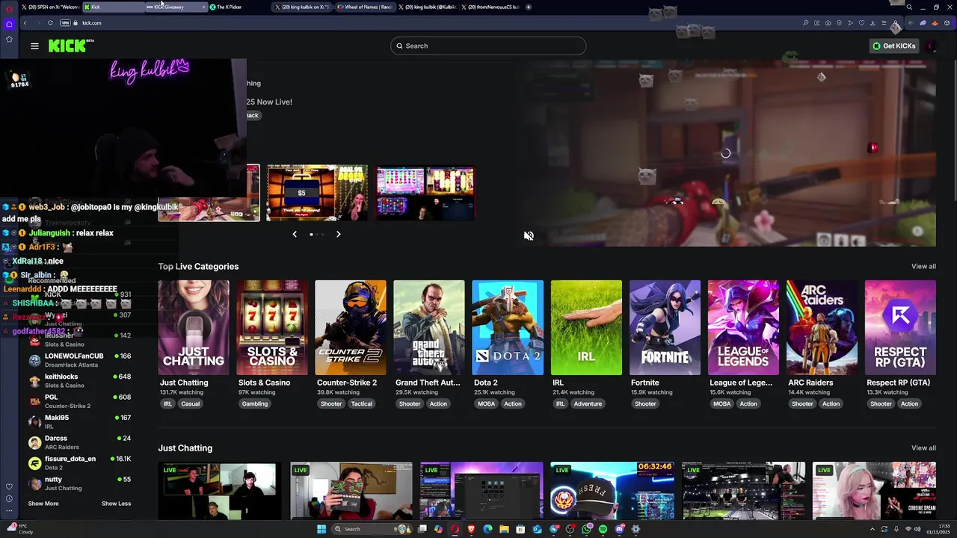Open Maki95 channel in sidebar
957x538 pixels.
point(79,421)
